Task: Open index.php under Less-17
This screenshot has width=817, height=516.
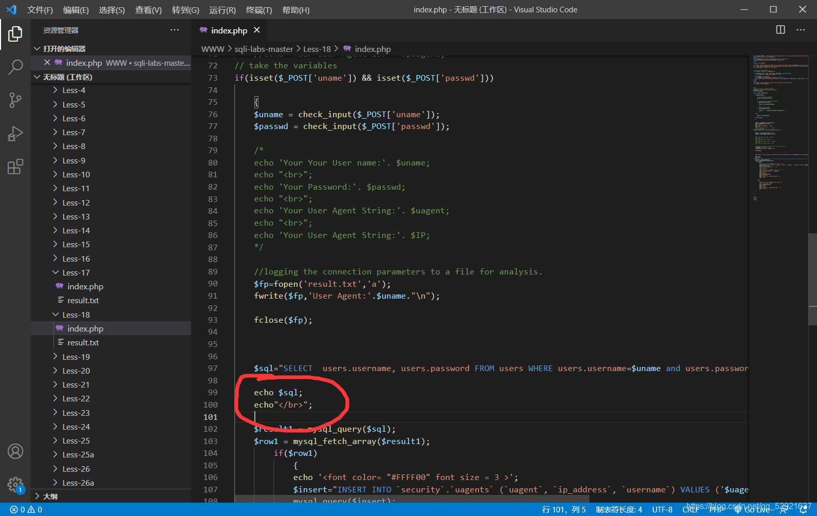Action: point(111,287)
